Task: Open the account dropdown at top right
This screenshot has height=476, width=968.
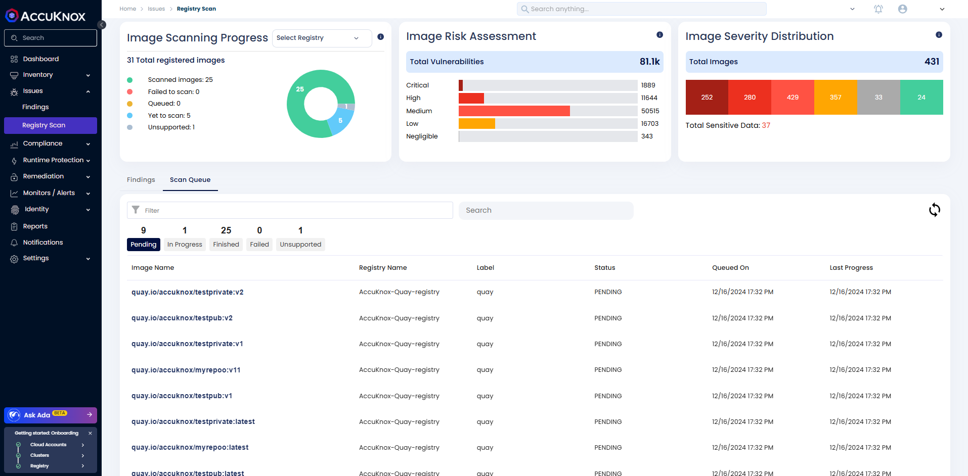Action: 942,9
